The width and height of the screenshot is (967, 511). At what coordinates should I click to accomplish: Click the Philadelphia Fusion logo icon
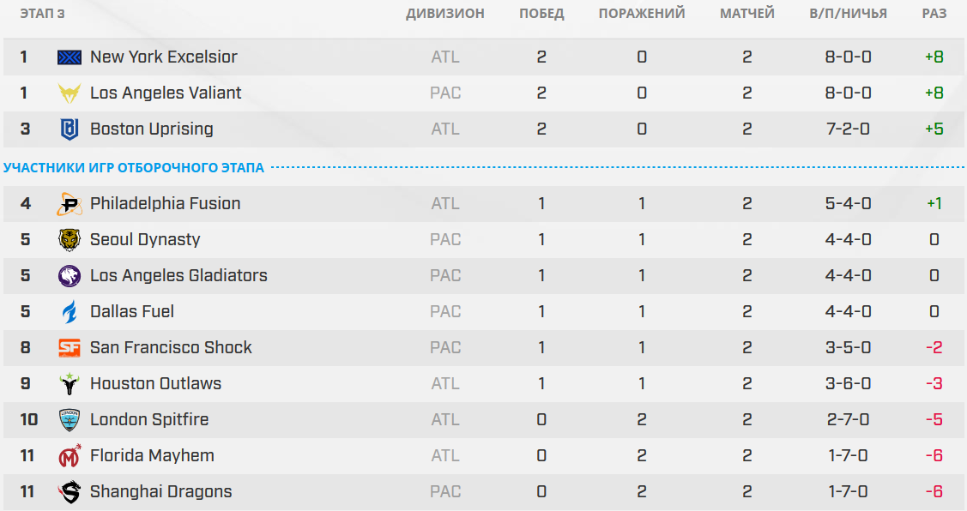70,204
